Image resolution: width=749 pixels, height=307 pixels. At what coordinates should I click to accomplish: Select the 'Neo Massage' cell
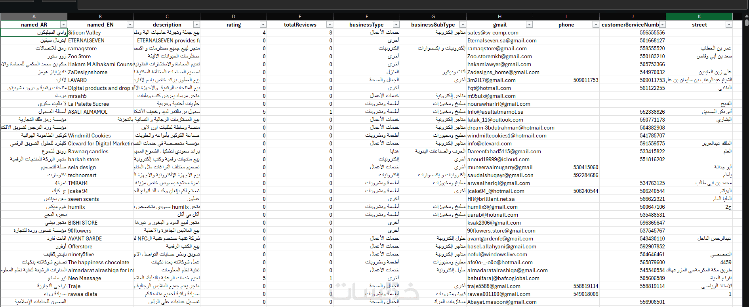[x=101, y=278]
